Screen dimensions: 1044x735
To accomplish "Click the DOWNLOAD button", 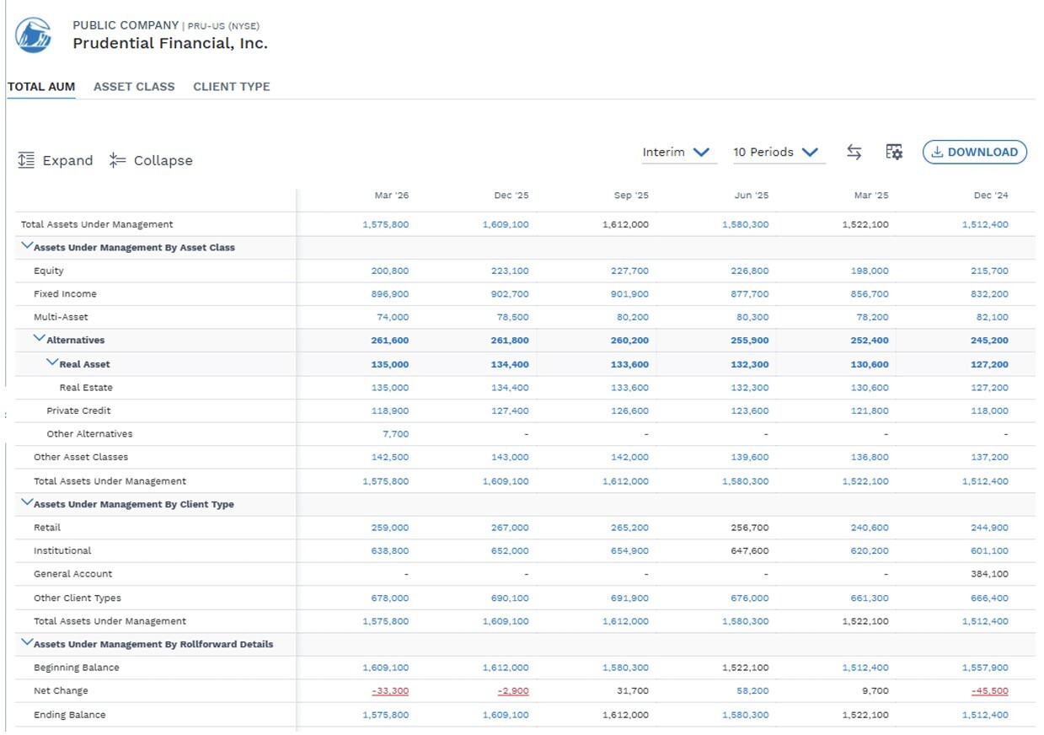I will click(x=975, y=152).
